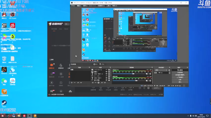Click the gear settings icon in 直播伴侣 bottom bar
This screenshot has height=118, width=211.
(148, 88)
